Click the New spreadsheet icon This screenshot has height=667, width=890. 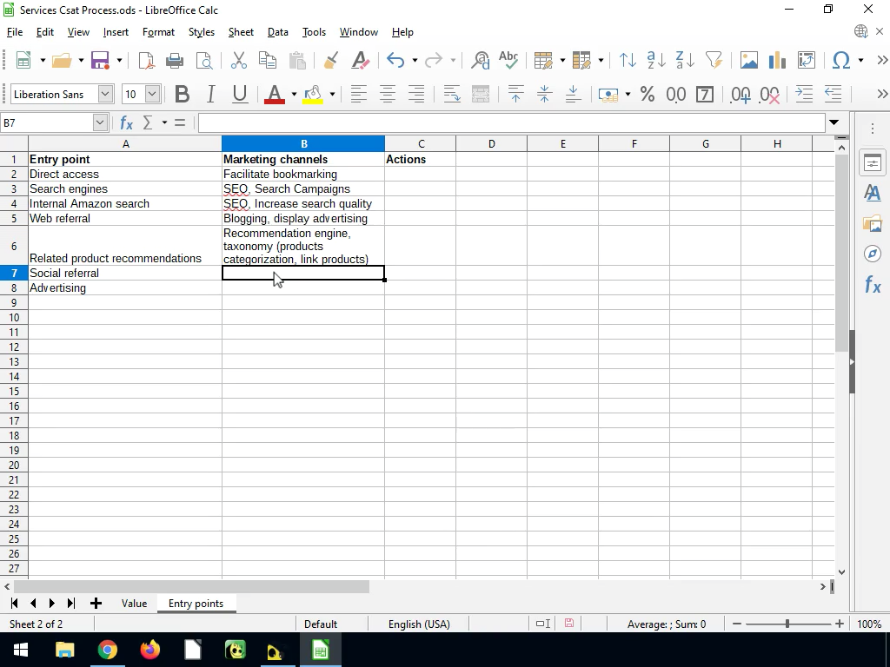tap(23, 60)
